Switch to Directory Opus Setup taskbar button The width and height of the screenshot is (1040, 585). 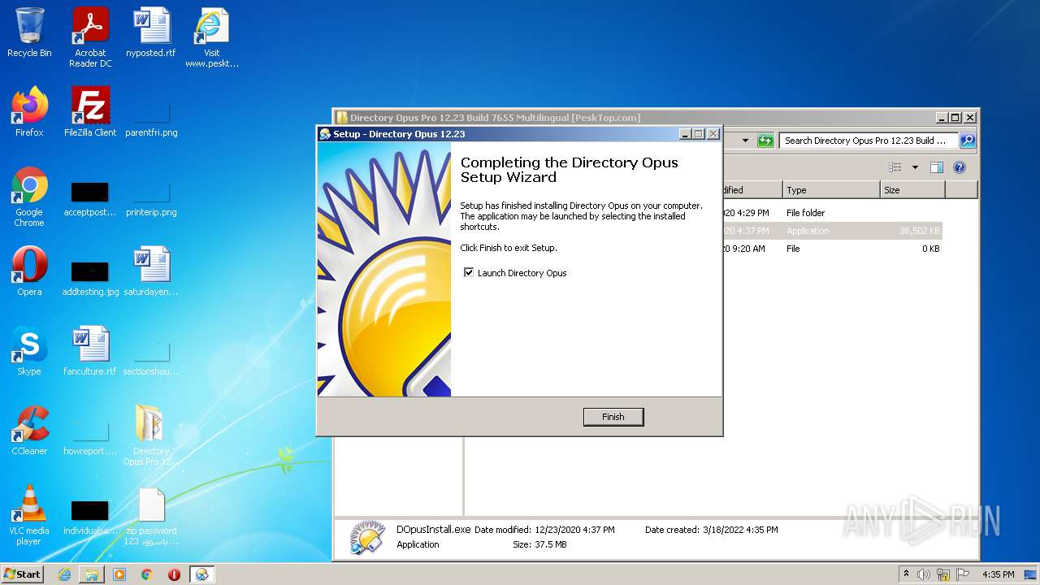click(201, 574)
